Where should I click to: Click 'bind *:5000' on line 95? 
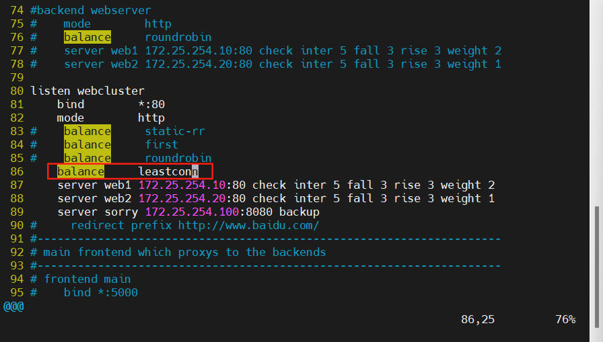pyautogui.click(x=101, y=292)
